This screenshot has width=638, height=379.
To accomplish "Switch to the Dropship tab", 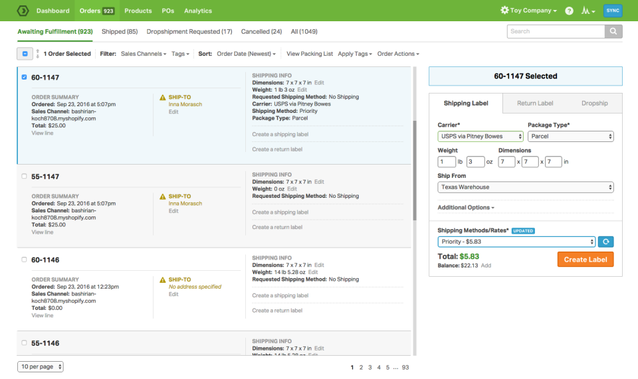I will click(594, 103).
